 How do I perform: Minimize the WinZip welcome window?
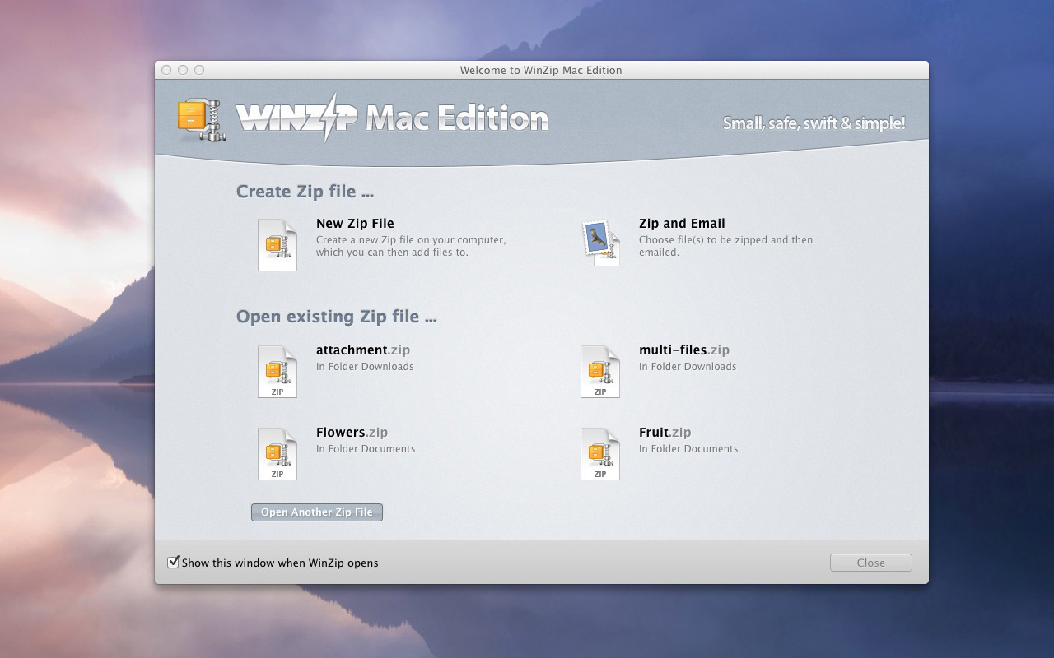tap(183, 70)
